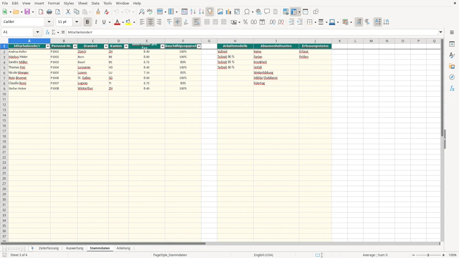Click the Font Color red A button
Image resolution: width=459 pixels, height=258 pixels.
coord(117,22)
